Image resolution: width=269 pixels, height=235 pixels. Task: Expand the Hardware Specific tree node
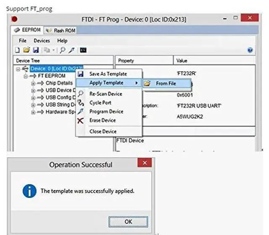pyautogui.click(x=33, y=112)
